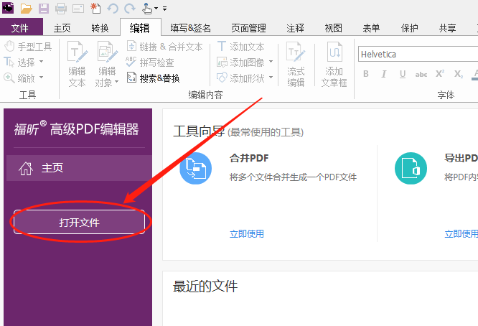This screenshot has height=326, width=478.
Task: Open 搜索&替换 search and replace
Action: click(153, 78)
